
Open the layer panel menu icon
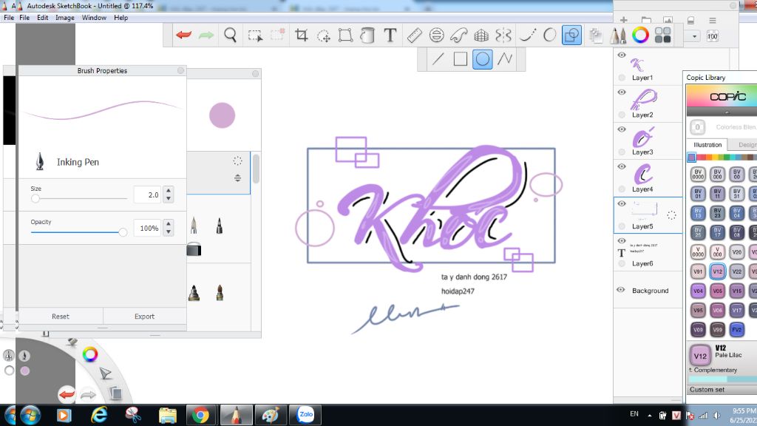[x=713, y=20]
